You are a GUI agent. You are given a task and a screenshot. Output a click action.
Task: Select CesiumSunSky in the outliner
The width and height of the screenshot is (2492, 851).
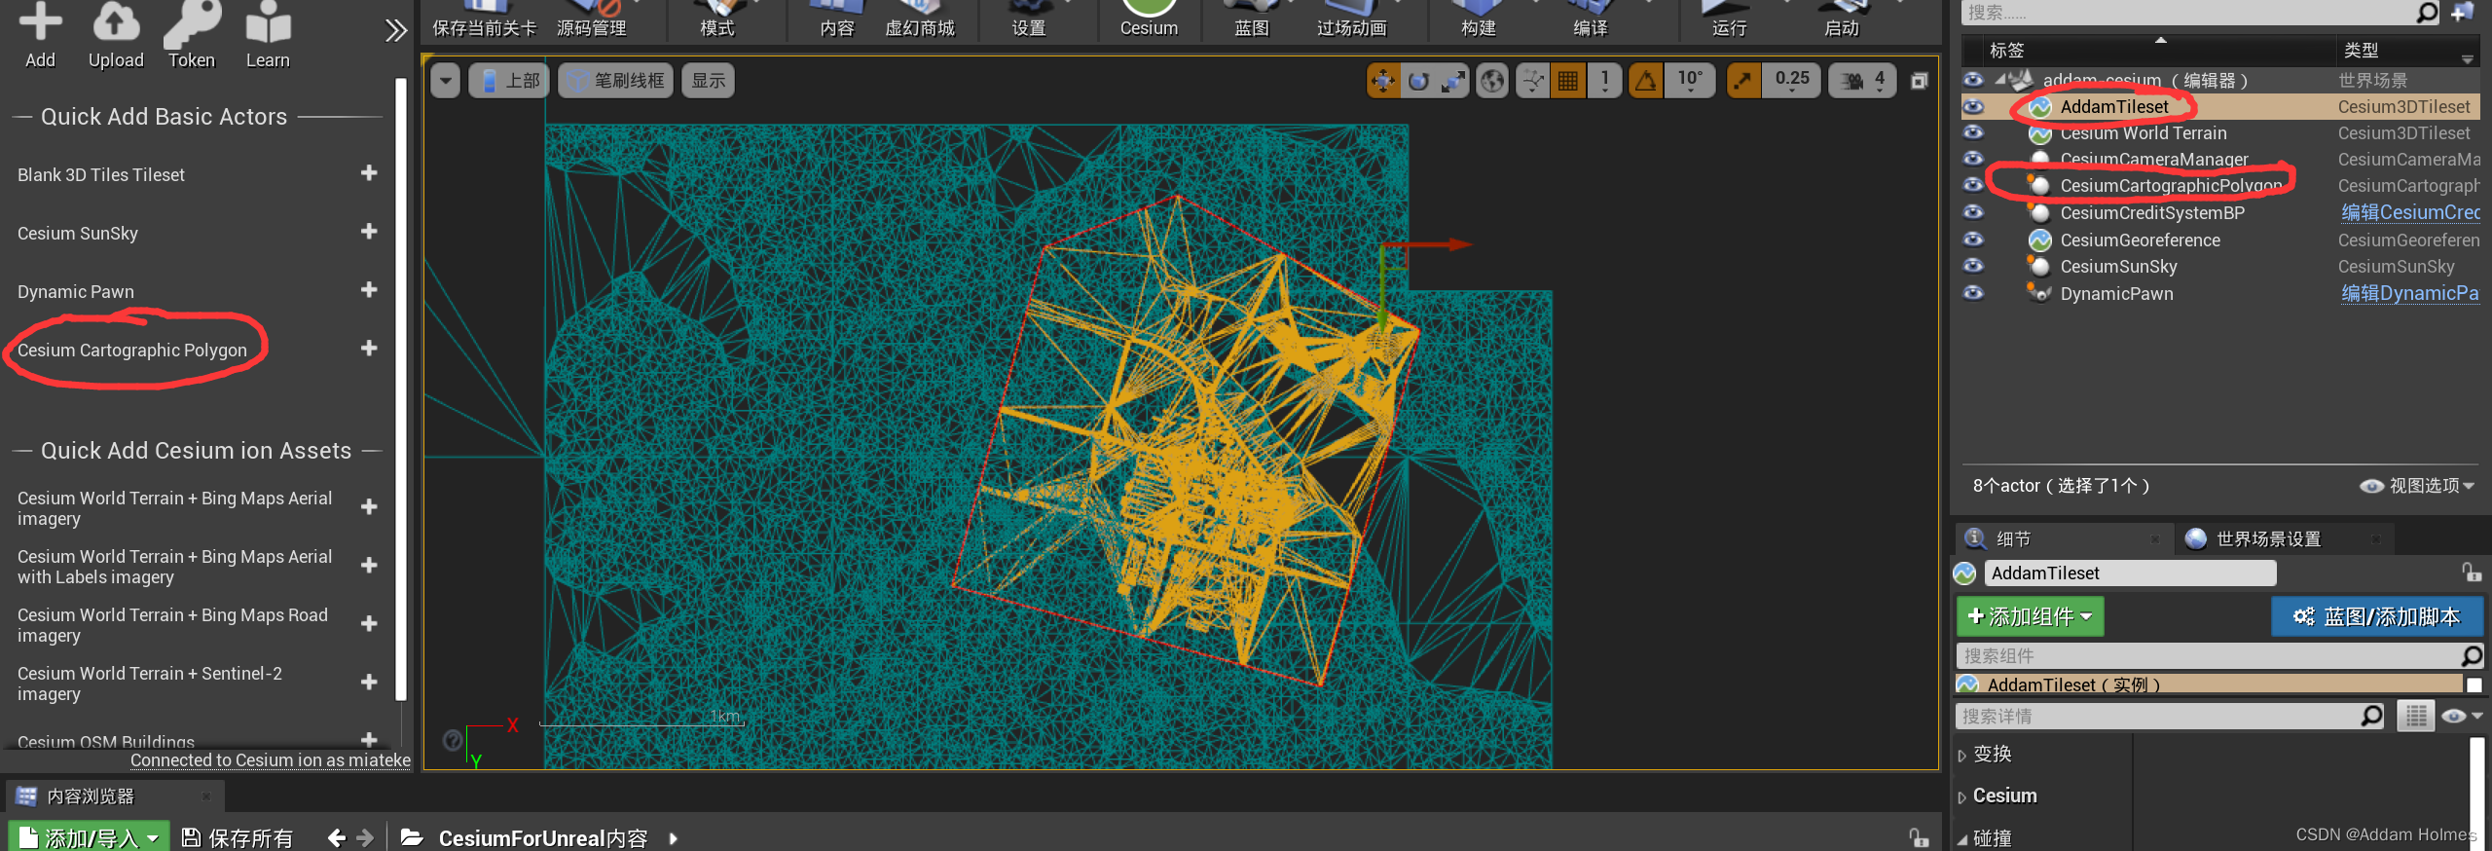tap(2118, 267)
